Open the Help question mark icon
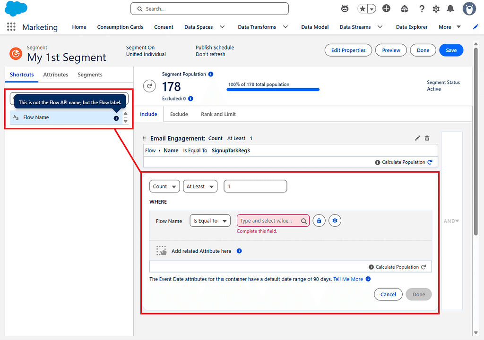Viewport: 484px width, 340px height. pos(422,8)
